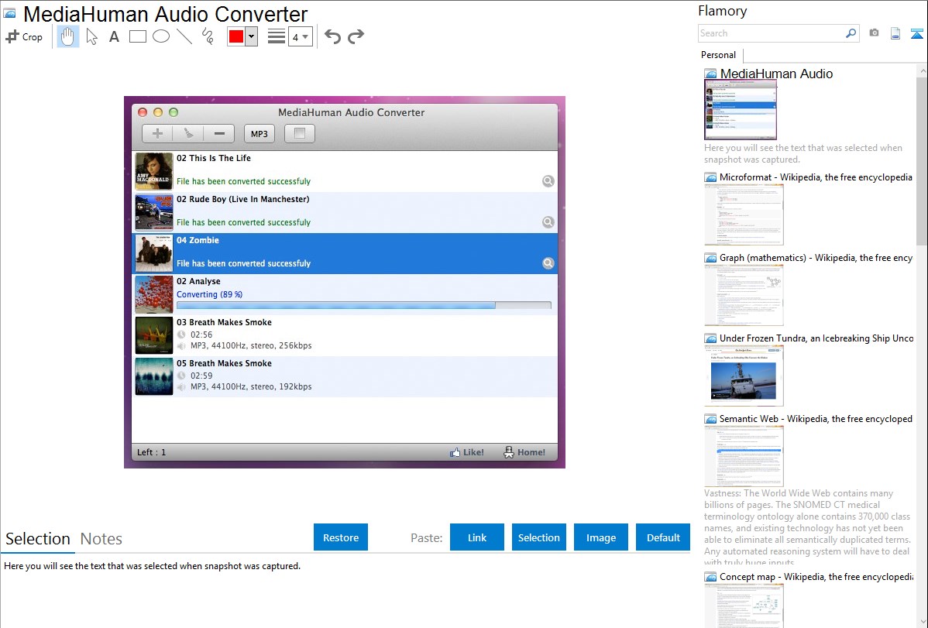The height and width of the screenshot is (628, 928).
Task: Click the plus add-file button in MediaHuman
Action: 157,134
